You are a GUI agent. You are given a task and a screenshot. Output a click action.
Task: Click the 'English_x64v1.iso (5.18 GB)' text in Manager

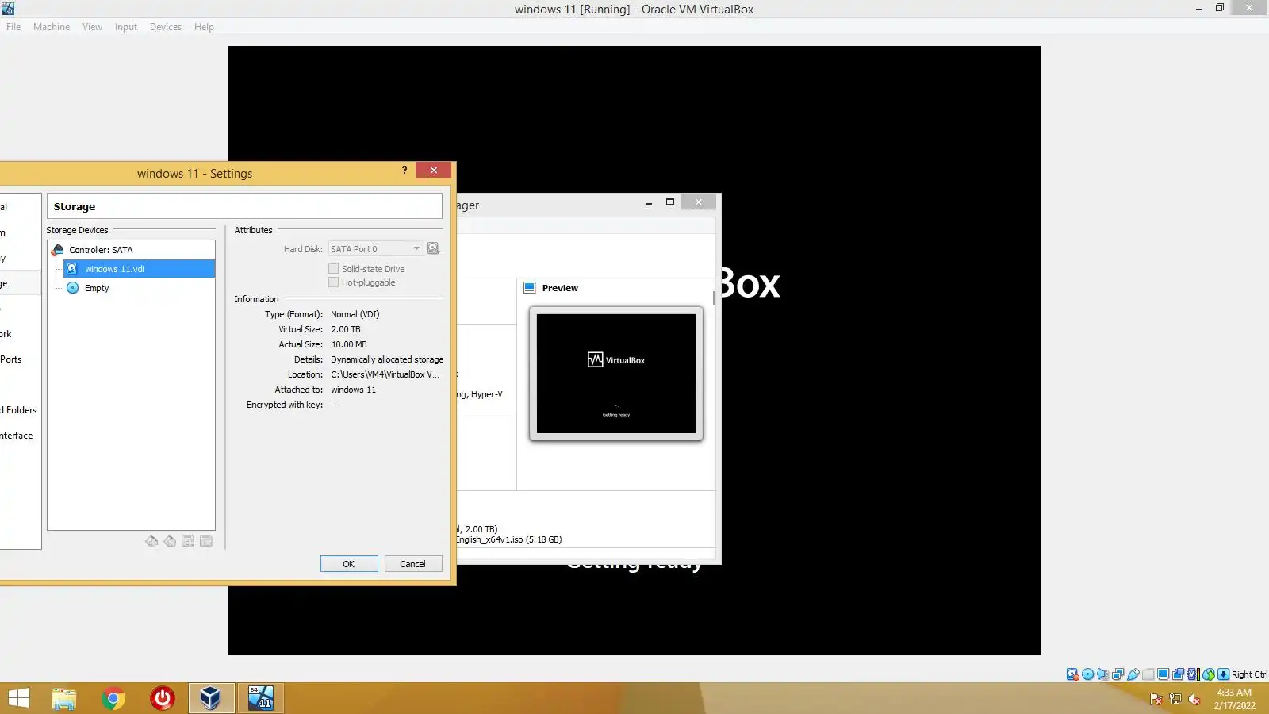[508, 539]
